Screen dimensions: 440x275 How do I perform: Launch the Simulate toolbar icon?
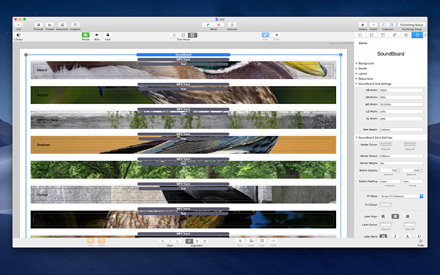tap(232, 25)
